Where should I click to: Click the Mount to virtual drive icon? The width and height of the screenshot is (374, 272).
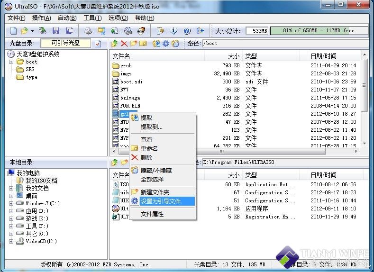tap(128, 30)
